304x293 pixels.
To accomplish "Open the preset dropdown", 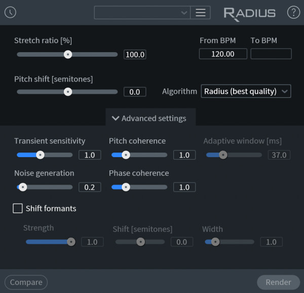I will (142, 13).
